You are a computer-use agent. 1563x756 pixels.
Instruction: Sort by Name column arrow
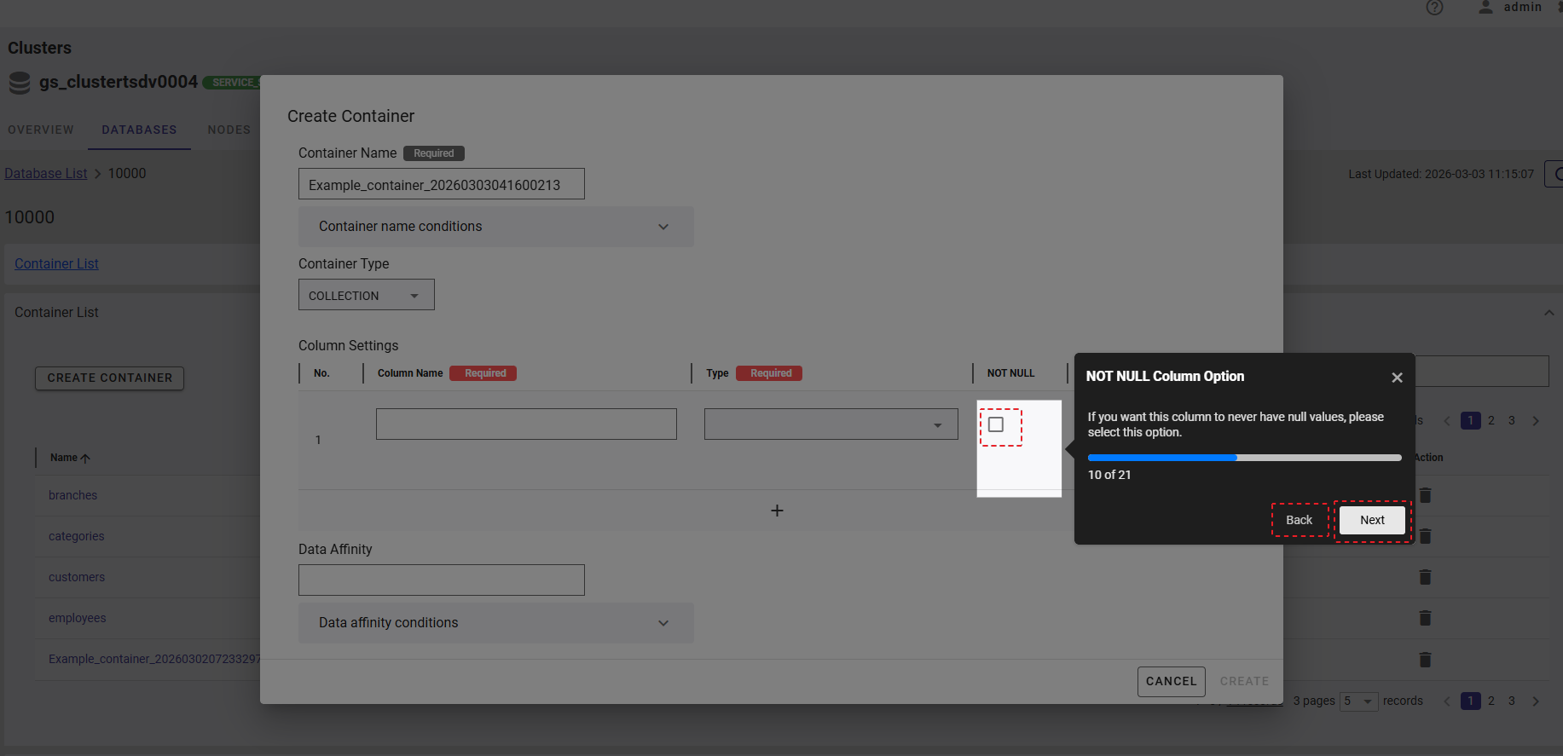85,459
